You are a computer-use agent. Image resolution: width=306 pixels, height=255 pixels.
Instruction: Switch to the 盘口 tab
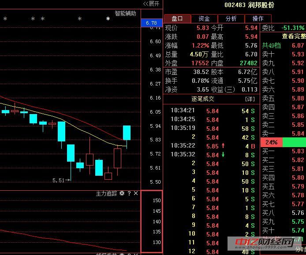coord(178,18)
